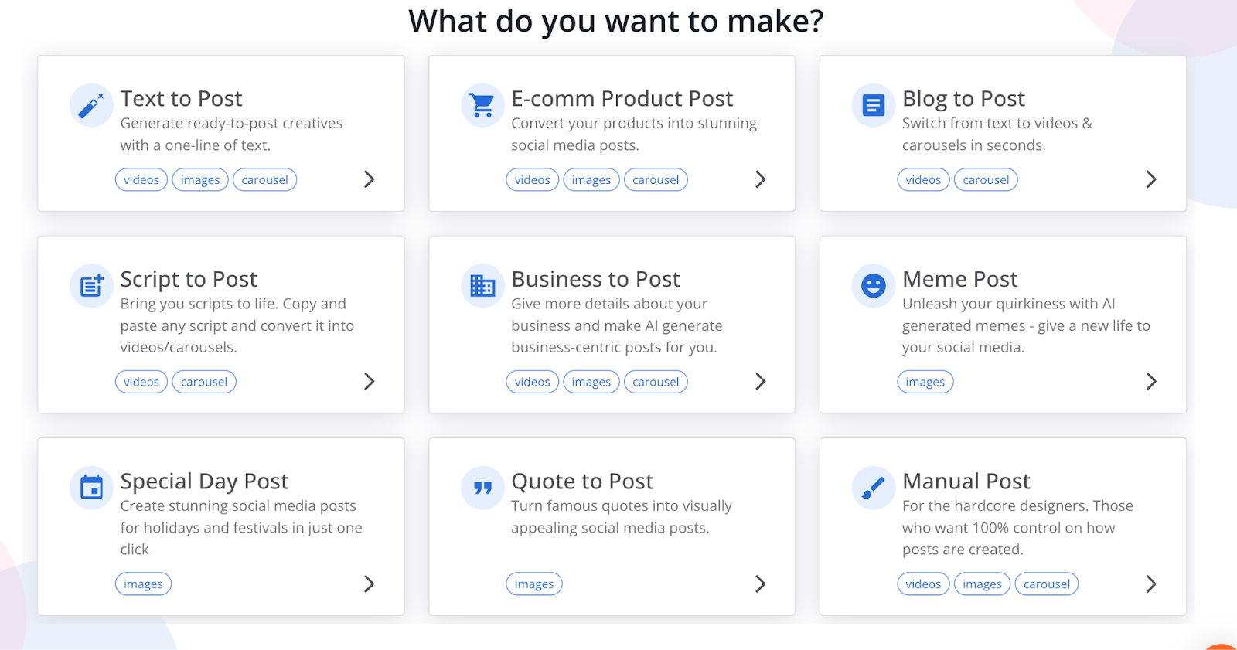This screenshot has width=1237, height=650.
Task: Click the Blog to Post card description
Action: (x=997, y=134)
